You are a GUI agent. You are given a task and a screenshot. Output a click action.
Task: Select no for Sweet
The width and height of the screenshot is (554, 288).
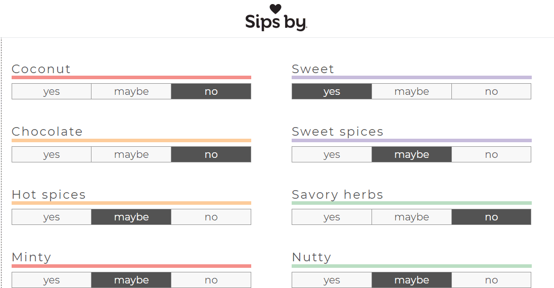tap(491, 91)
